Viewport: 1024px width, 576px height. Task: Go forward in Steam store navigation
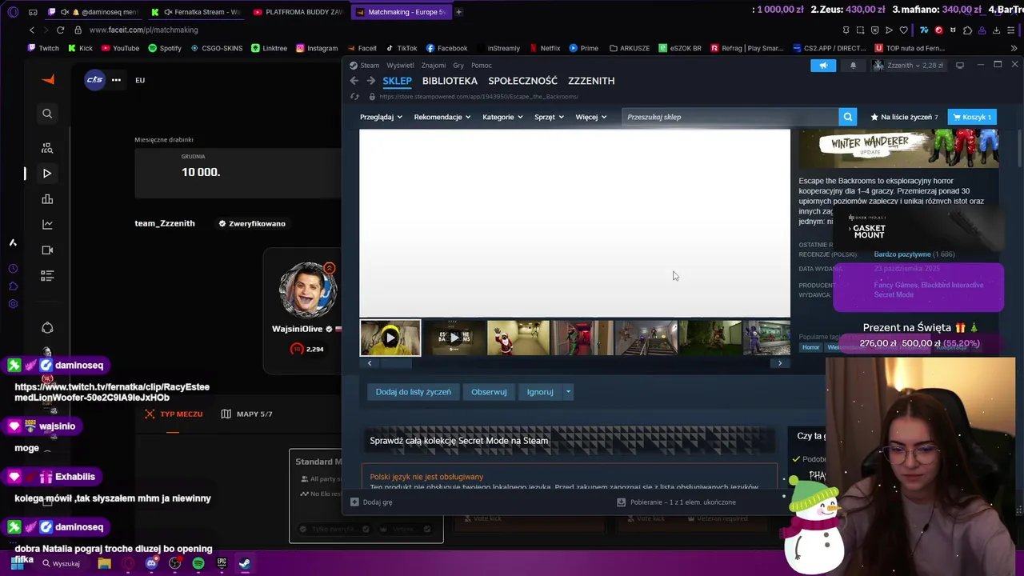371,81
